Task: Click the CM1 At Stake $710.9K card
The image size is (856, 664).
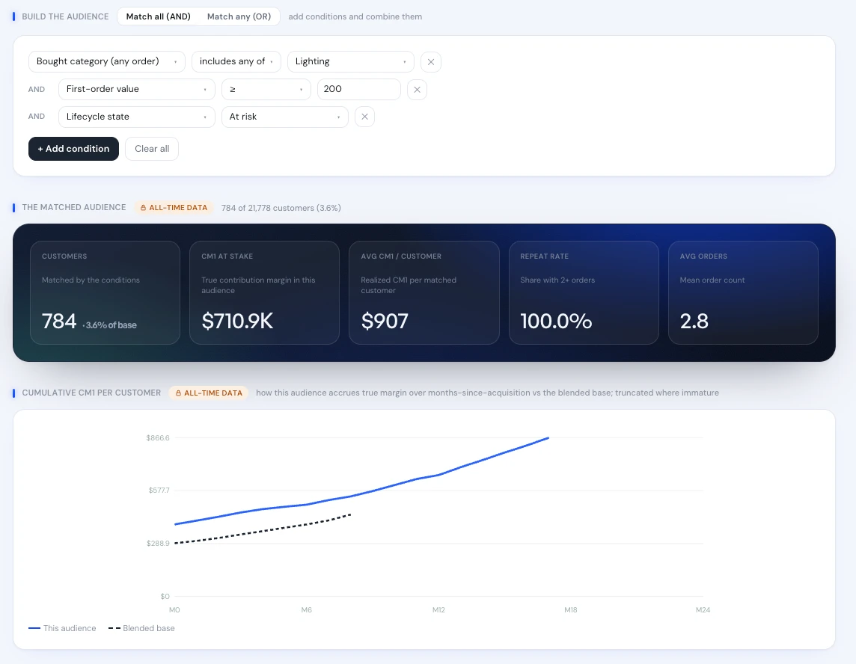Action: coord(264,292)
